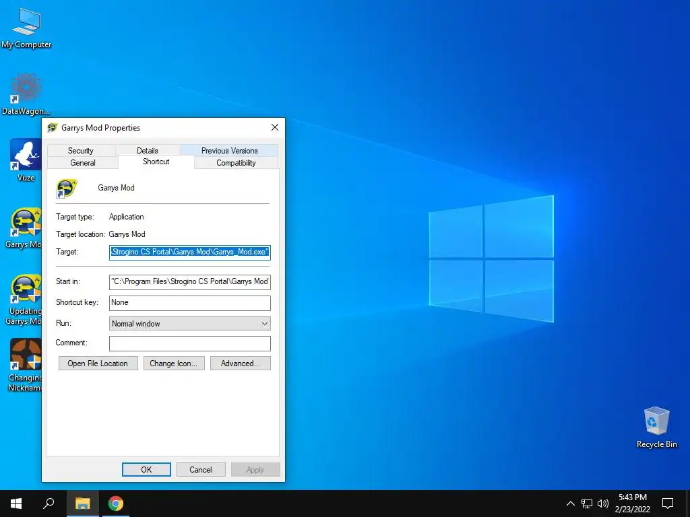Viewport: 690px width, 517px height.
Task: Switch to the Security tab
Action: click(x=81, y=150)
